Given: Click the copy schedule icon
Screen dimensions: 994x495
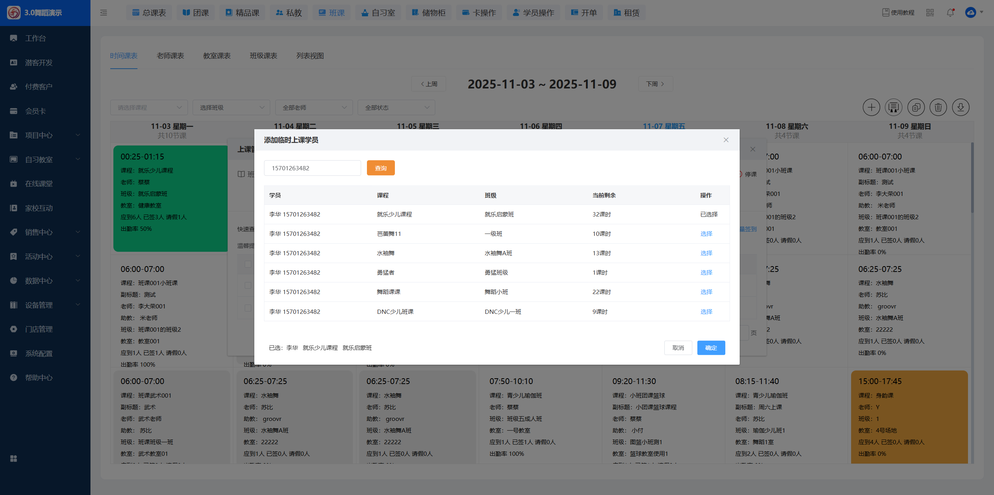Looking at the screenshot, I should tap(916, 107).
